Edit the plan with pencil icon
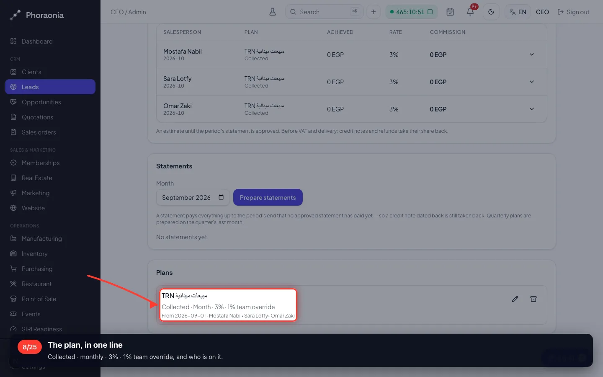This screenshot has height=377, width=603. pyautogui.click(x=515, y=299)
